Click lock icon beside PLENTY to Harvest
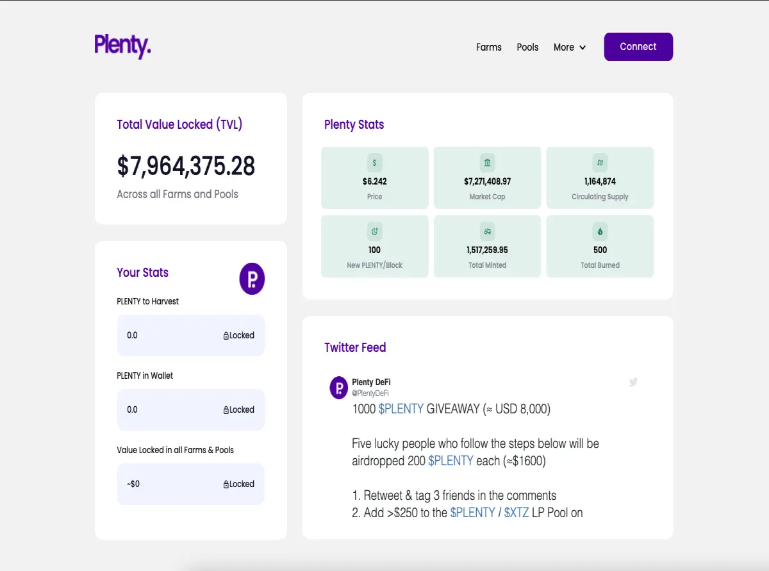This screenshot has height=571, width=769. pos(226,336)
